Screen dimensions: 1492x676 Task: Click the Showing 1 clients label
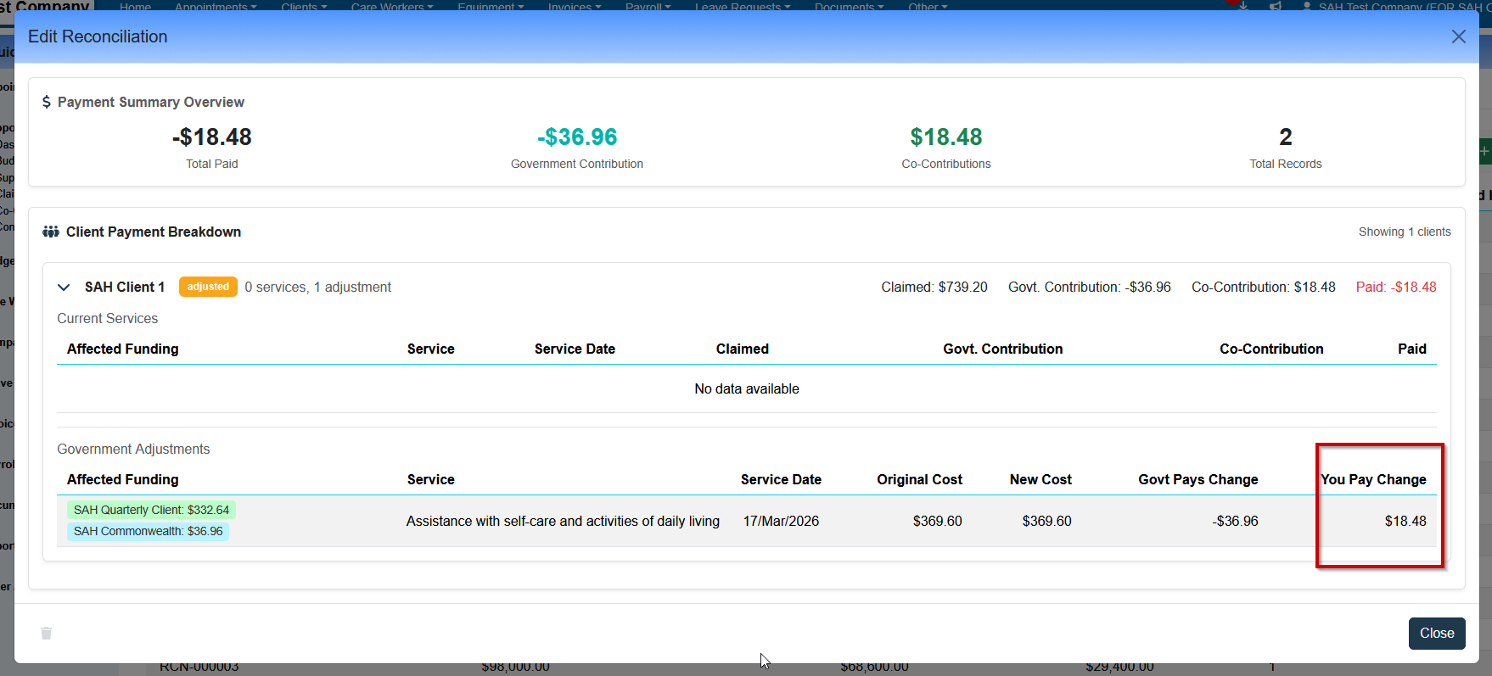1405,232
